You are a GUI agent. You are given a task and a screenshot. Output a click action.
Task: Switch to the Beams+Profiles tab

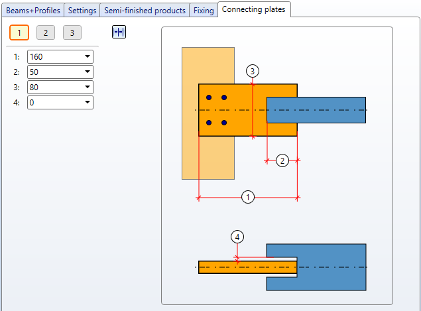coord(33,11)
